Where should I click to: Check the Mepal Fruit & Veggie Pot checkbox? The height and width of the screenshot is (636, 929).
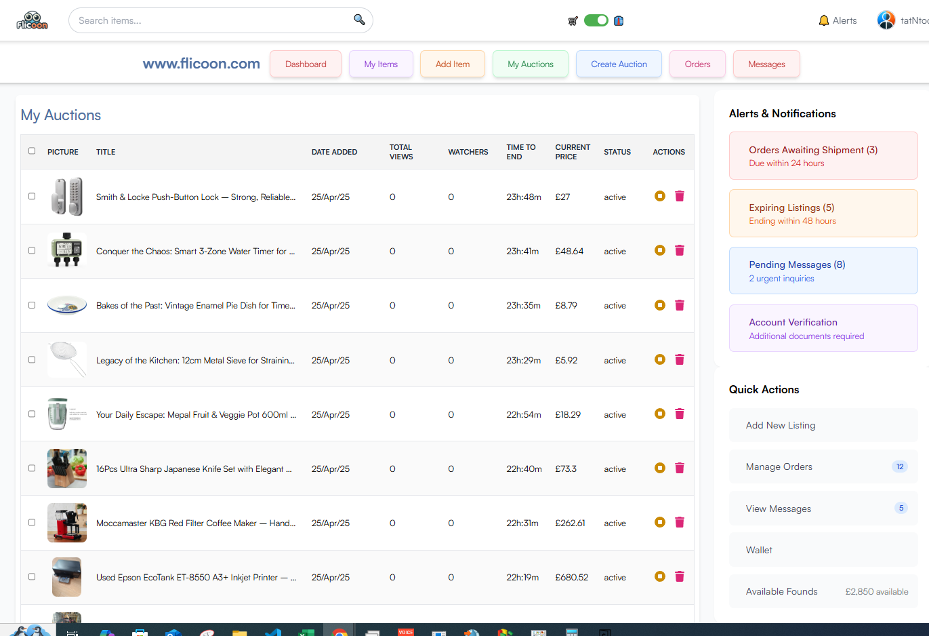(32, 414)
